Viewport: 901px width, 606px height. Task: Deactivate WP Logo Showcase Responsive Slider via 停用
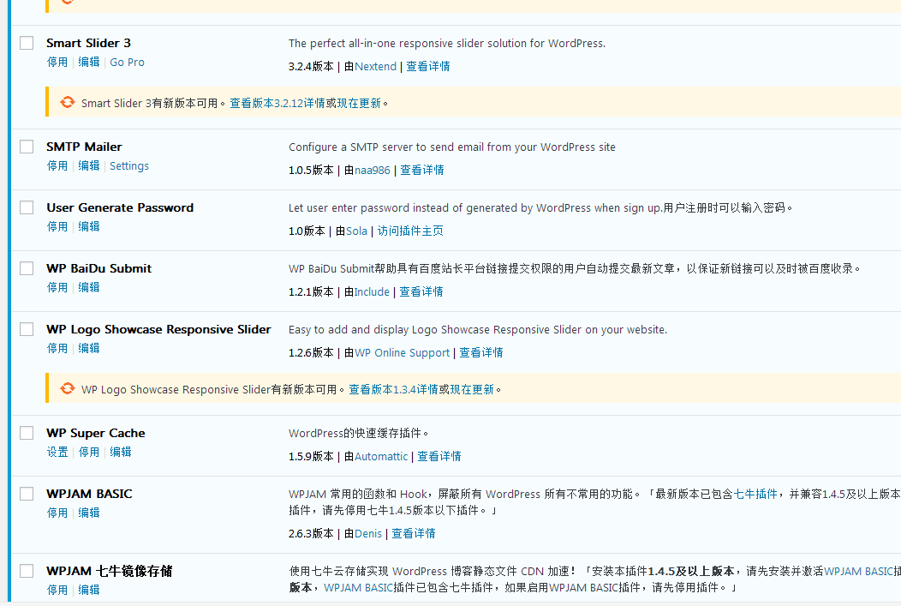coord(57,348)
